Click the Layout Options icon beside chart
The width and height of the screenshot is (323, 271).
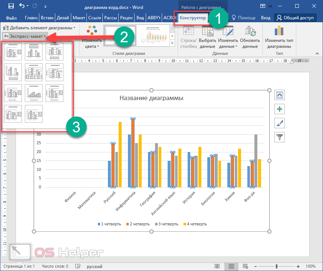tap(279, 95)
